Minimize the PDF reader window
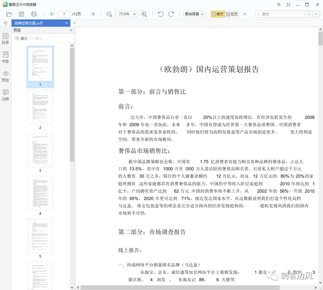The image size is (323, 290). coord(298,4)
